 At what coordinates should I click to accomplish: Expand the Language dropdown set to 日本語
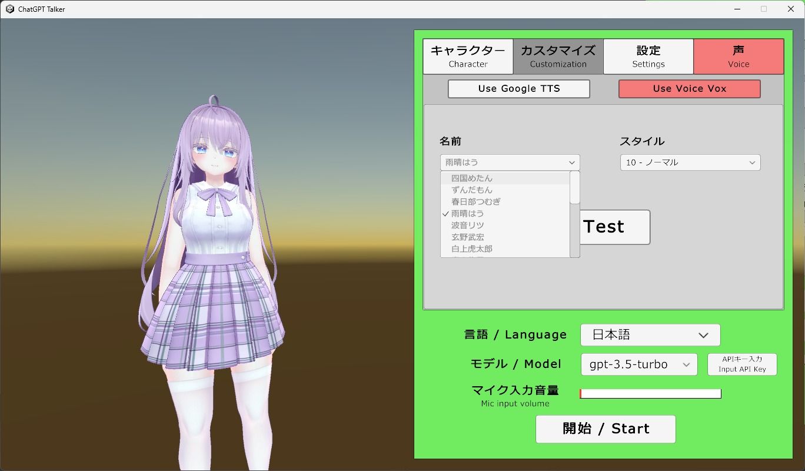pyautogui.click(x=650, y=334)
